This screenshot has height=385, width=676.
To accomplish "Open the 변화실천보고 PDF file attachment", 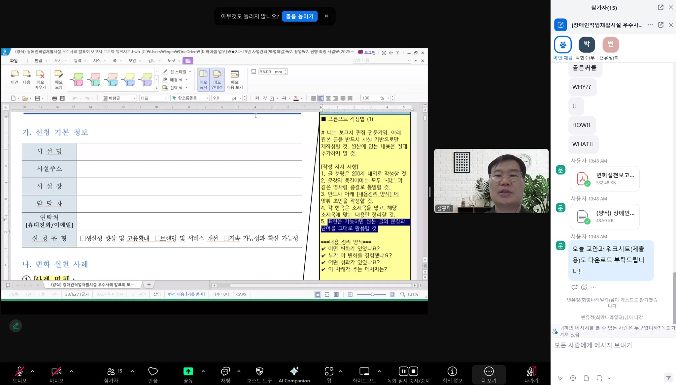I will (x=604, y=179).
